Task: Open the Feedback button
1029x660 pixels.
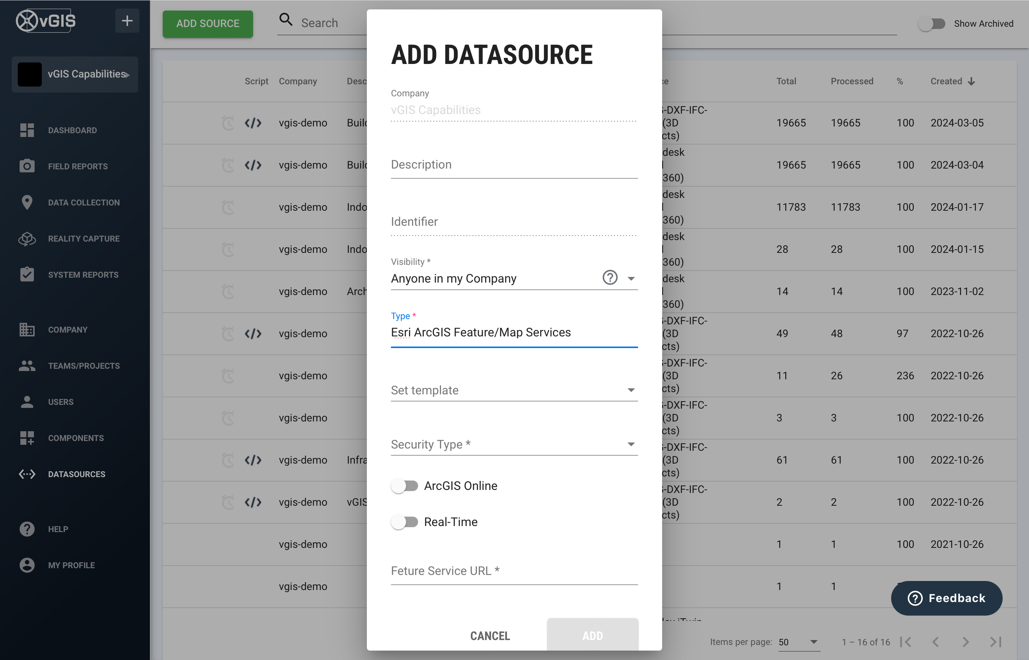Action: (x=946, y=598)
